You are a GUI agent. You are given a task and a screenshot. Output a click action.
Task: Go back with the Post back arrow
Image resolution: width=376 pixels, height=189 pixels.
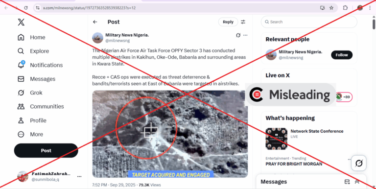click(95, 22)
